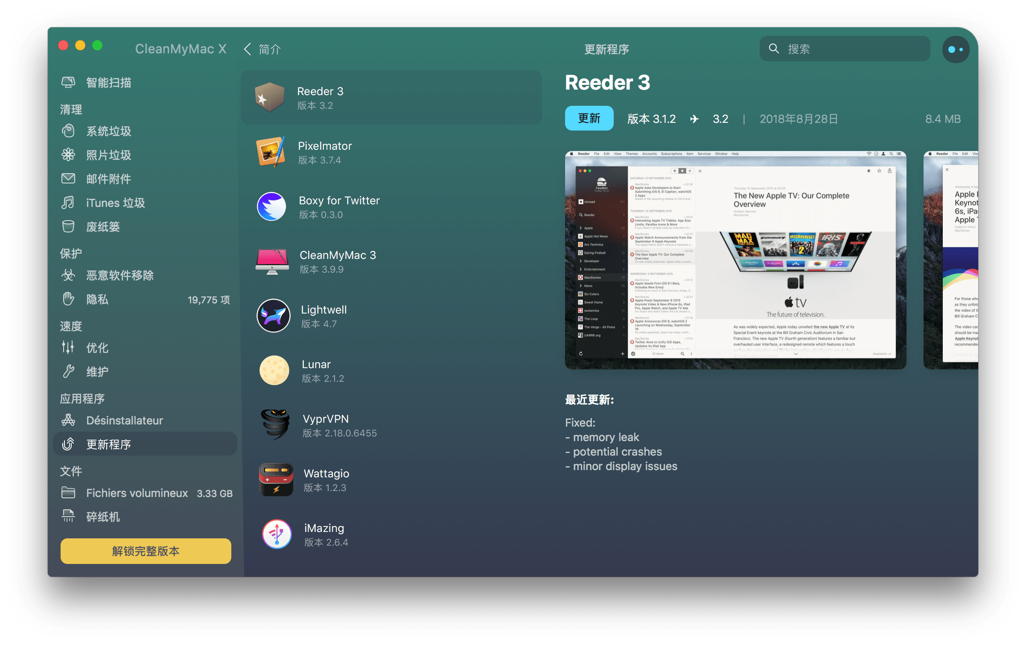Click the search magnifier icon
This screenshot has width=1026, height=645.
point(774,49)
